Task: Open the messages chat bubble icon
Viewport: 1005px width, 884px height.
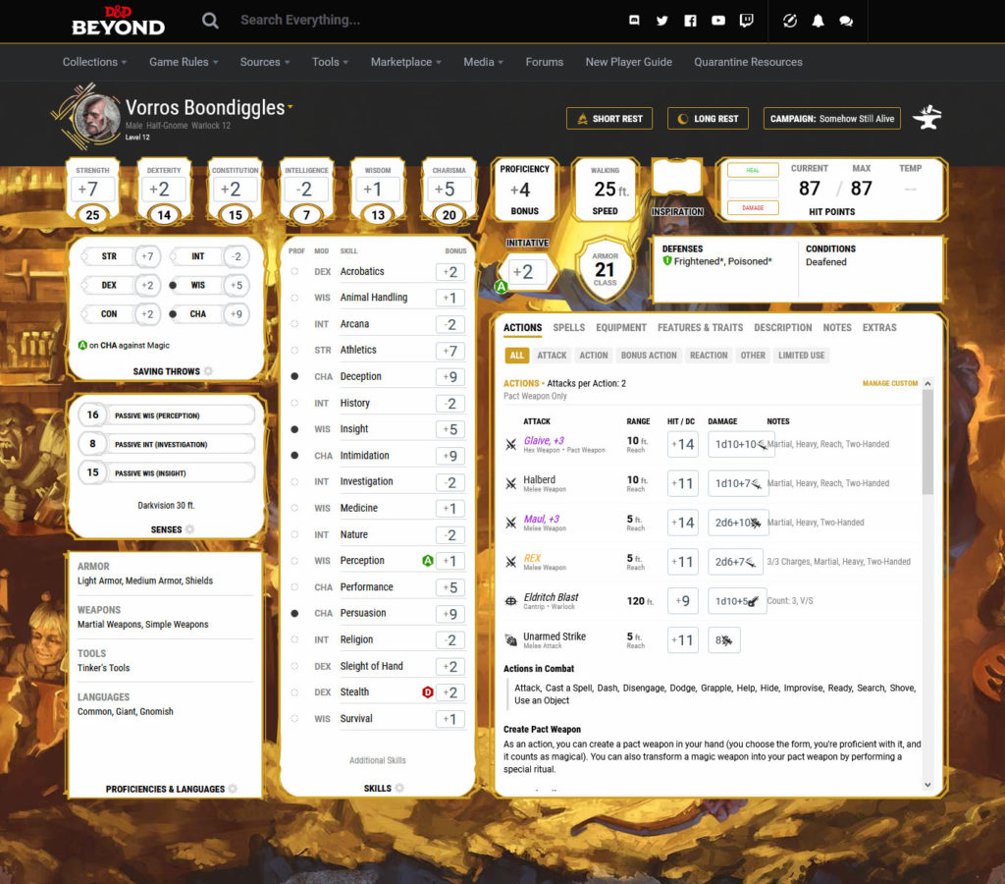Action: pos(846,21)
